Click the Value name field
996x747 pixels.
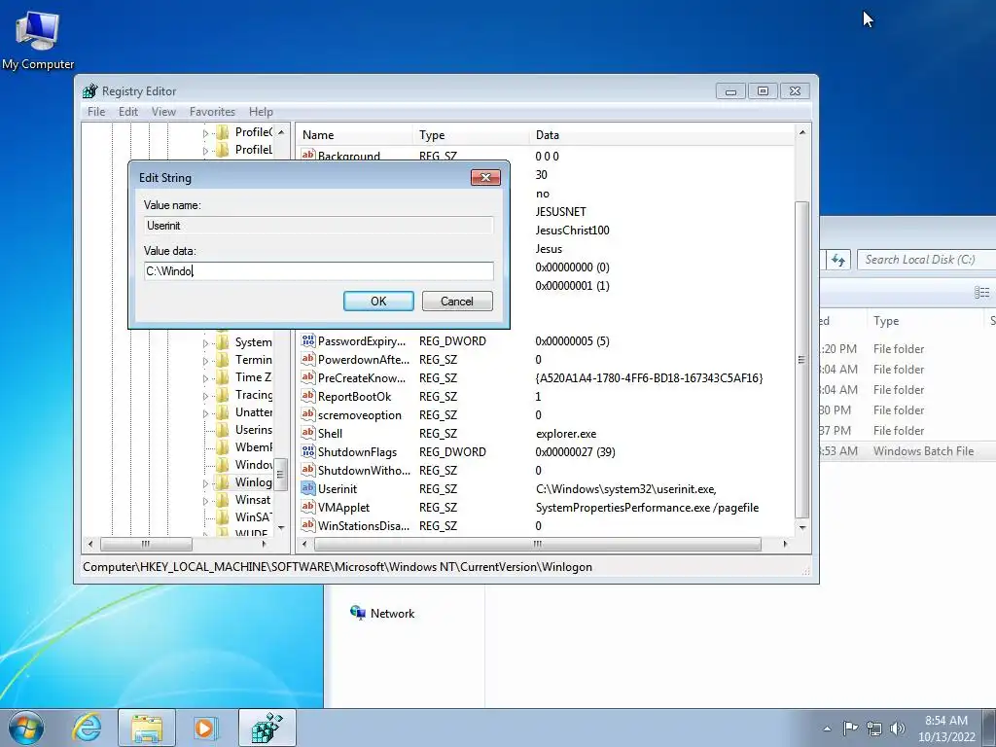click(318, 226)
